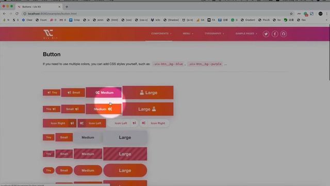
Task: Go forward with browser forward arrow
Action: (11, 14)
